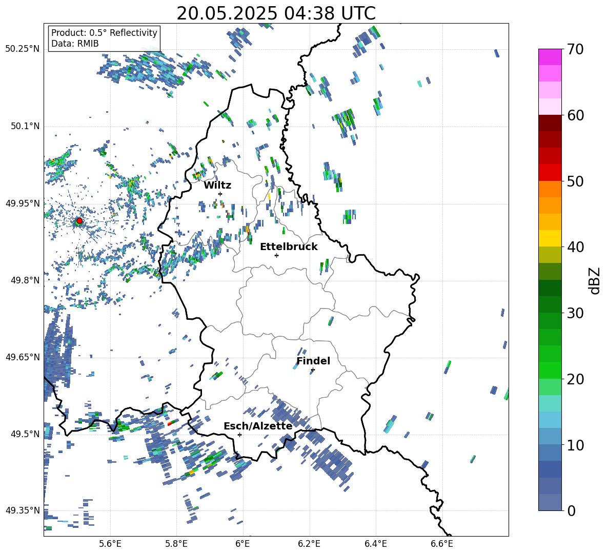The image size is (607, 554).
Task: Click the Wiltz station cross marker
Action: coord(220,194)
